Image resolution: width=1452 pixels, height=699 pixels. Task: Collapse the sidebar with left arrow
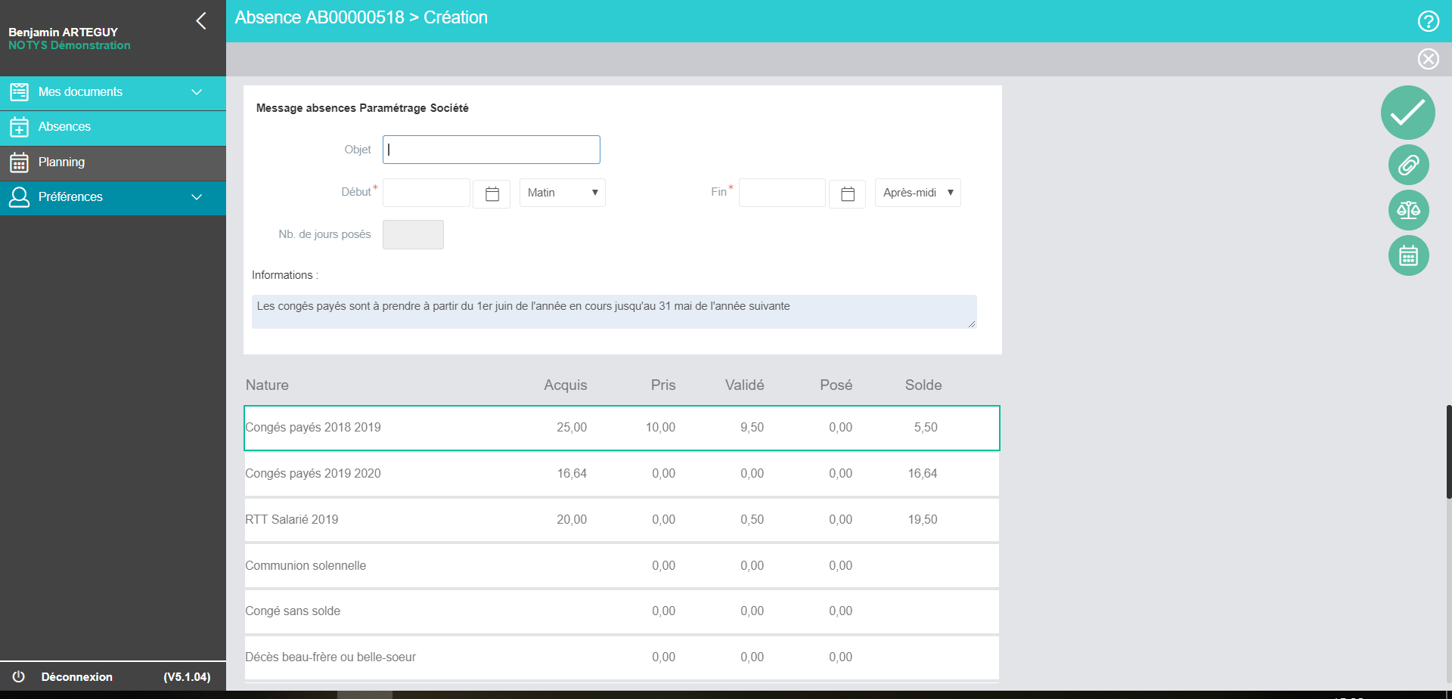click(x=201, y=20)
